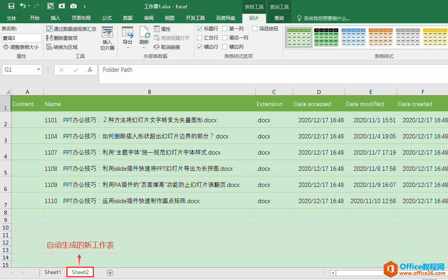Click 转换为区域 convert to range button
This screenshot has width=448, height=280.
62,47
